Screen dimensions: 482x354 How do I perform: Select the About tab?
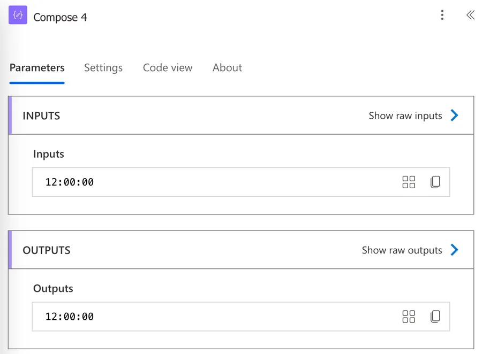tap(227, 68)
